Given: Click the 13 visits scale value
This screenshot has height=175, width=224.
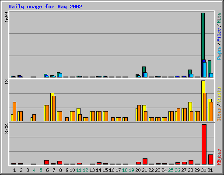Looking at the screenshot, I should [7, 82].
